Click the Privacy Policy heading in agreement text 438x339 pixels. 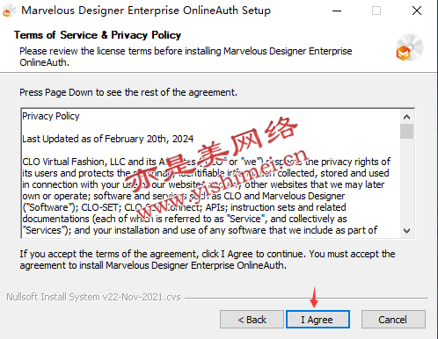point(51,116)
